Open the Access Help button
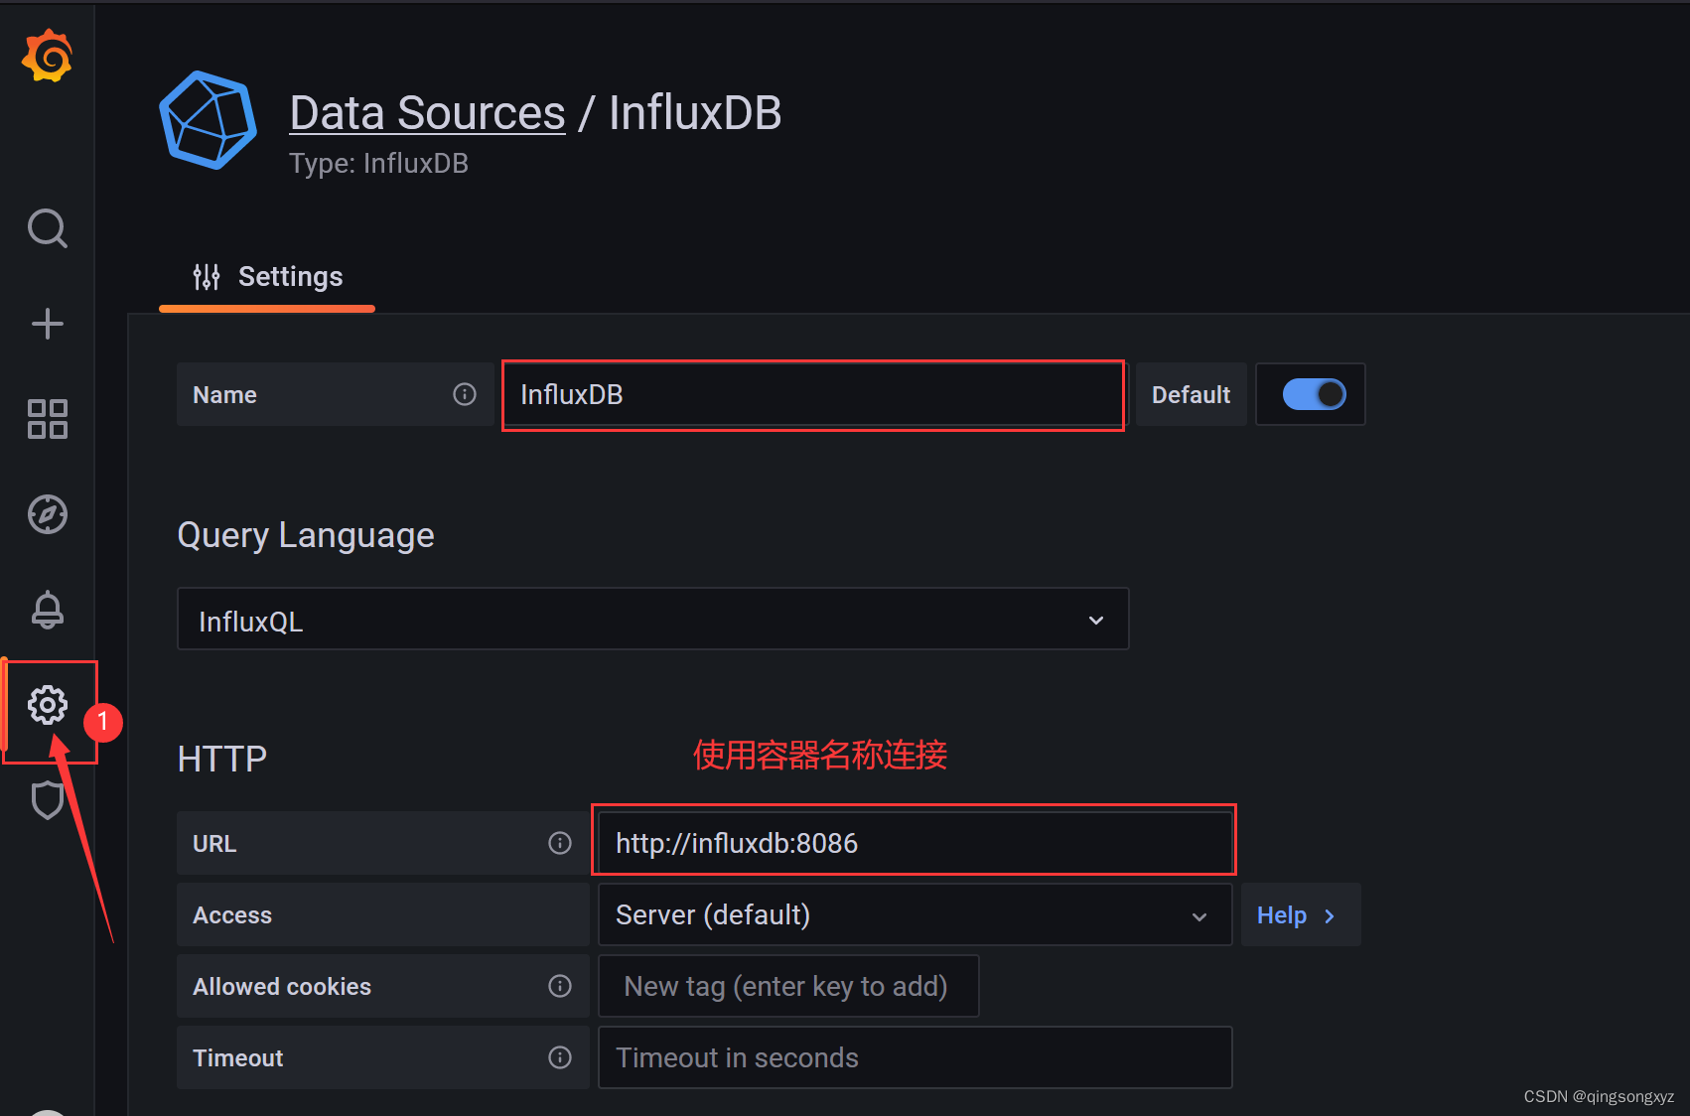 [x=1300, y=914]
